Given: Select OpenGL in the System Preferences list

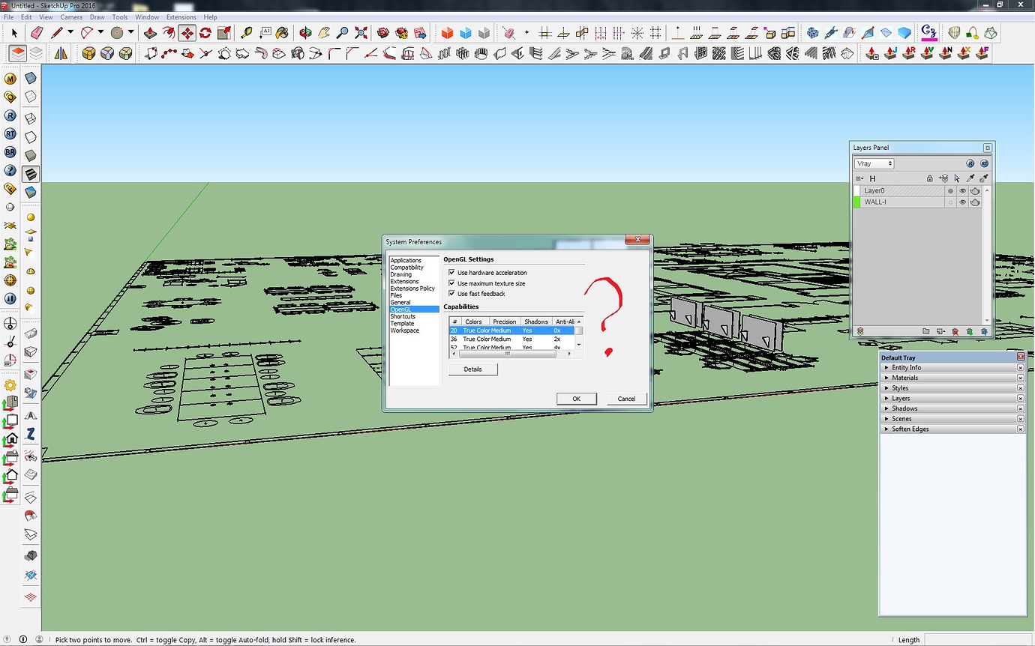Looking at the screenshot, I should pyautogui.click(x=401, y=310).
